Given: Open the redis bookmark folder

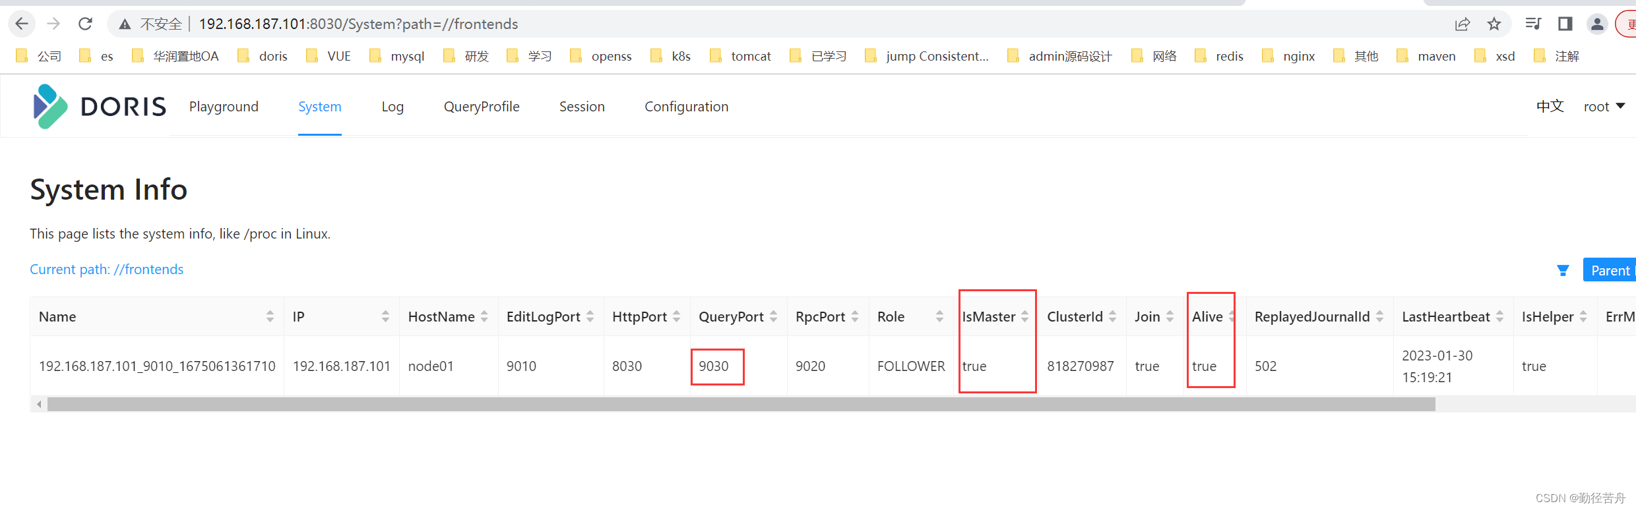Looking at the screenshot, I should point(1219,56).
